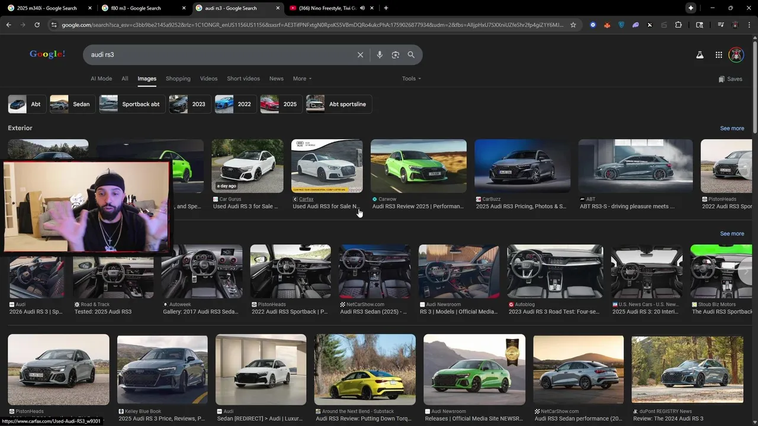The width and height of the screenshot is (758, 426).
Task: Click the Google logo
Action: pos(47,54)
